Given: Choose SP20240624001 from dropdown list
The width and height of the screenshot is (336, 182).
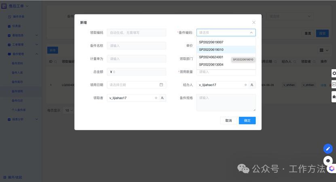Looking at the screenshot, I should point(211,57).
